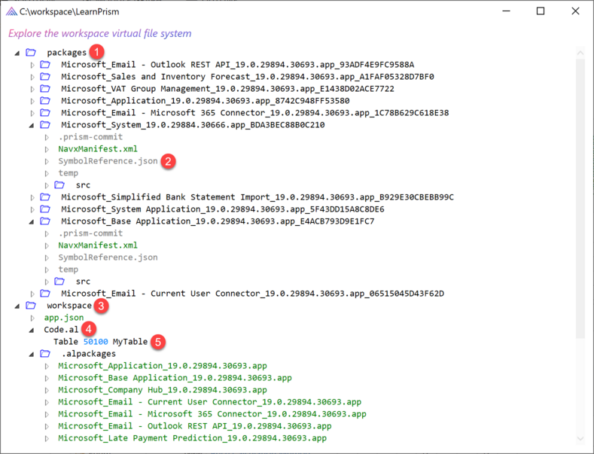Screen dimensions: 594x454
Task: Click the workspace root folder icon
Action: (31, 306)
